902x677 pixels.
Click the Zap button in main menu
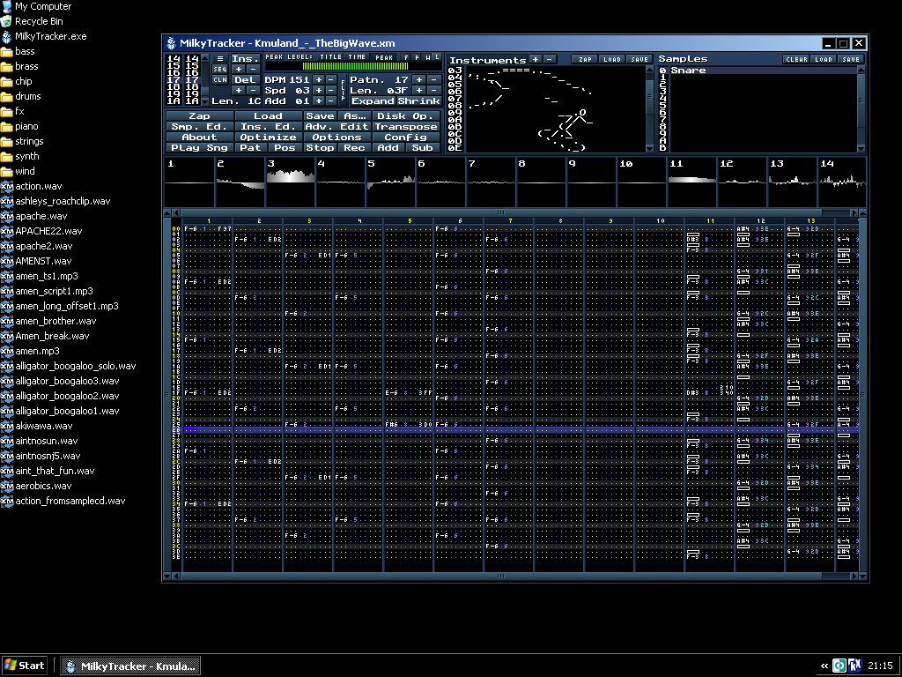[x=200, y=115]
